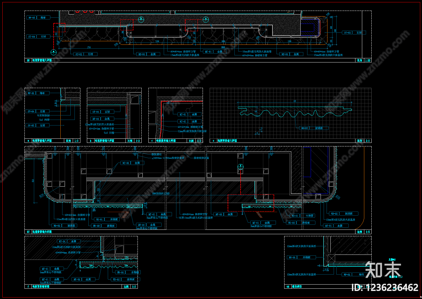Screen dimensions: 422x299
Task: Click the detail letter e in its title bar
Action: 214,141
